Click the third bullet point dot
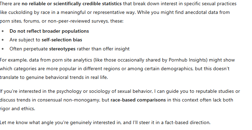The height and width of the screenshot is (130, 252). click(x=2, y=49)
